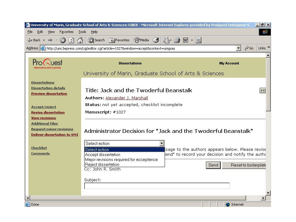Collapse the Select action combo box arrow
This screenshot has height=222, width=296.
point(162,143)
